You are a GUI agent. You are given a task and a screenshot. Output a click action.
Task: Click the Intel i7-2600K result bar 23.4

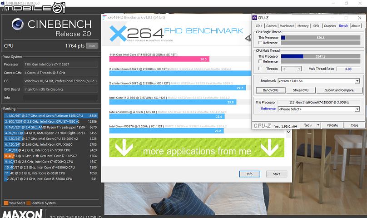coord(167,116)
